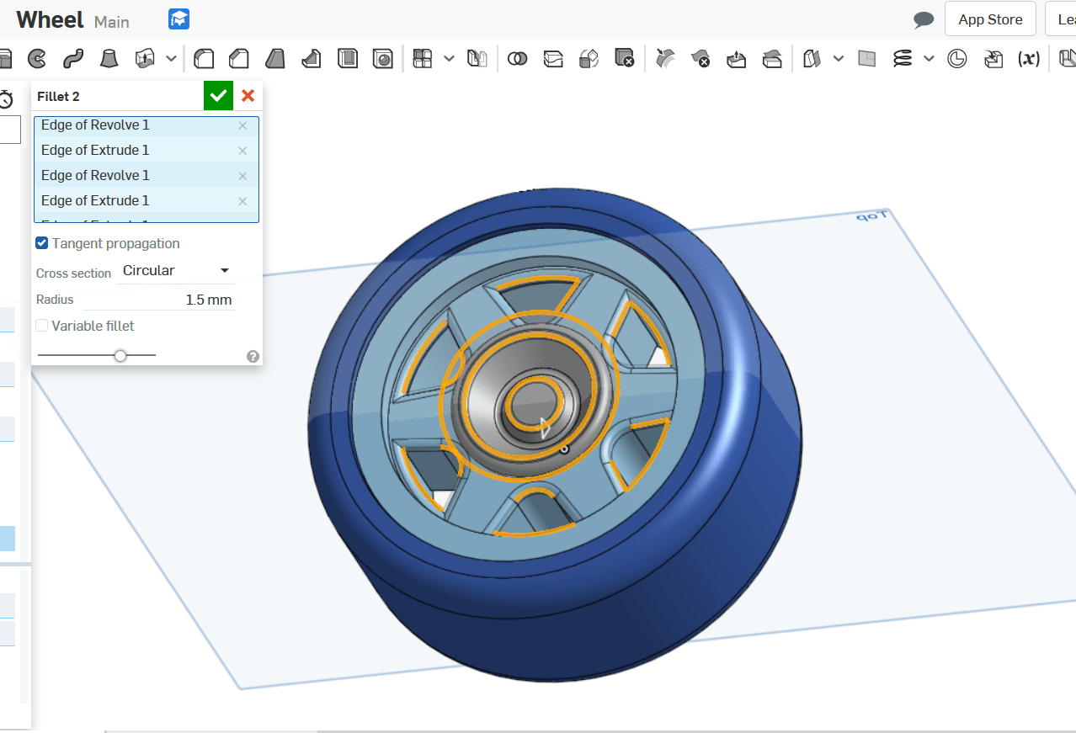Expand the pattern tools dropdown arrow
Viewport: 1076px width, 733px height.
point(449,58)
